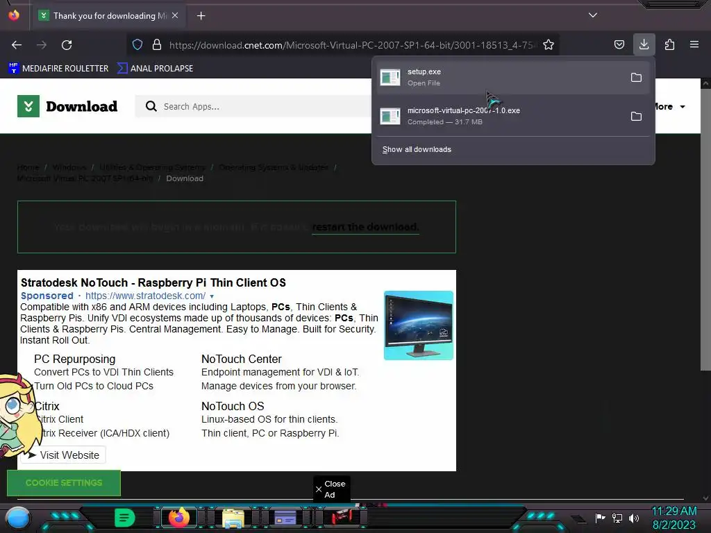
Task: Click the Download site logo
Action: 67,106
